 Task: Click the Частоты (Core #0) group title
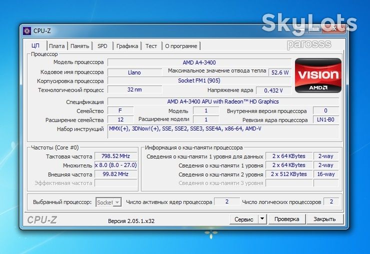click(54, 147)
